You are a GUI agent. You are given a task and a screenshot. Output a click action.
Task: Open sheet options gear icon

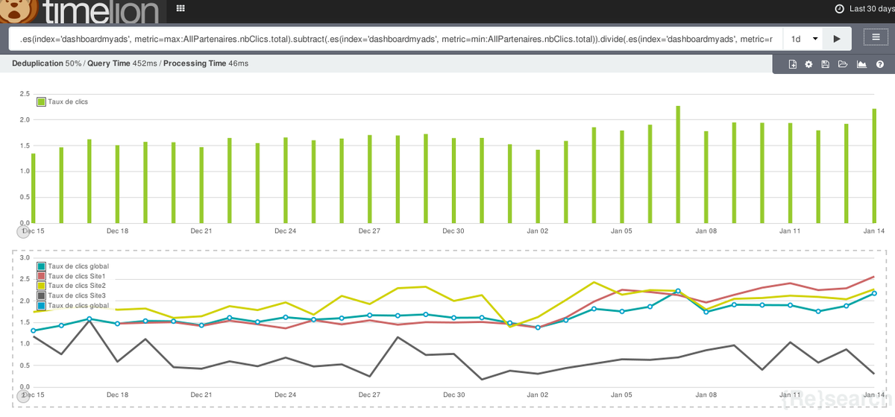808,64
